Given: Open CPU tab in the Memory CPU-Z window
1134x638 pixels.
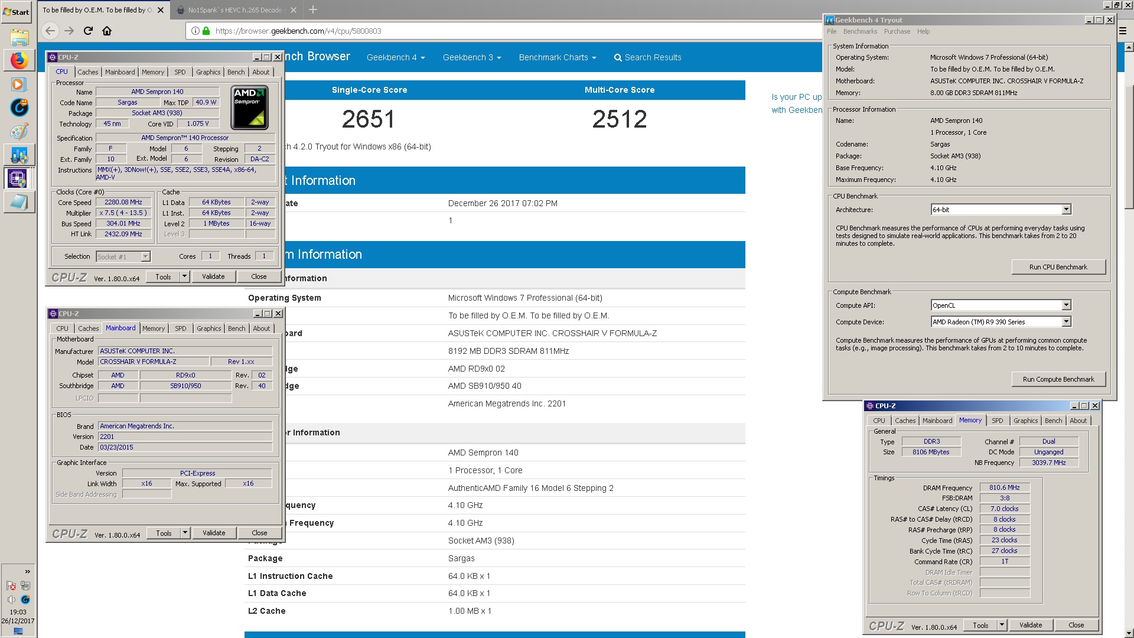Looking at the screenshot, I should pos(879,421).
